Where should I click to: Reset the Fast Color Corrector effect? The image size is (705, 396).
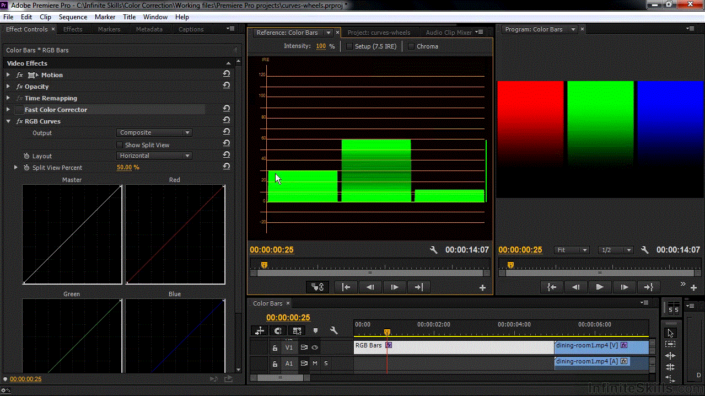(x=227, y=109)
